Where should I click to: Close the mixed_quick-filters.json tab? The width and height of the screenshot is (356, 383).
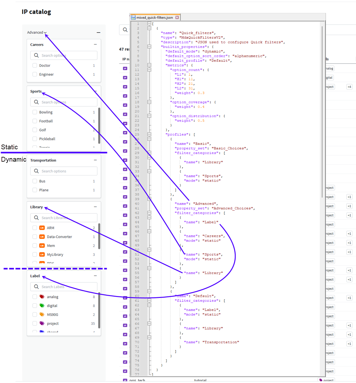[x=177, y=17]
